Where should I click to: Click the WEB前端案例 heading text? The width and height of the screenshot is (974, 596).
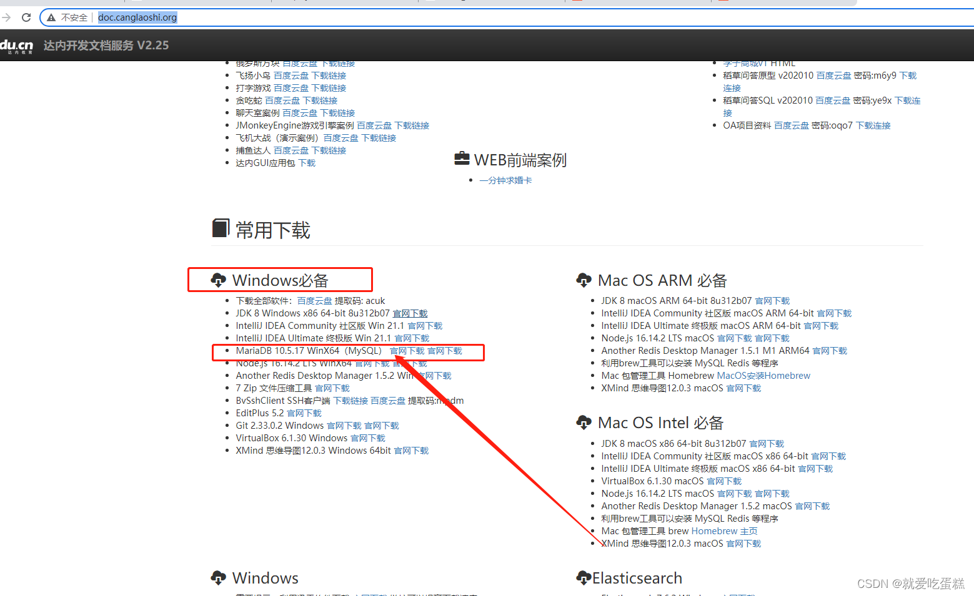point(520,160)
